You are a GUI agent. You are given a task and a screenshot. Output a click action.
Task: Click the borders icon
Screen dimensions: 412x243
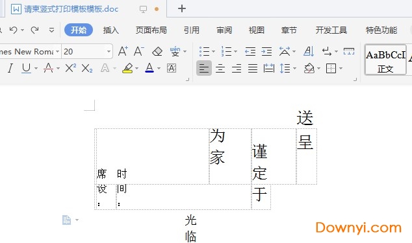pos(331,69)
